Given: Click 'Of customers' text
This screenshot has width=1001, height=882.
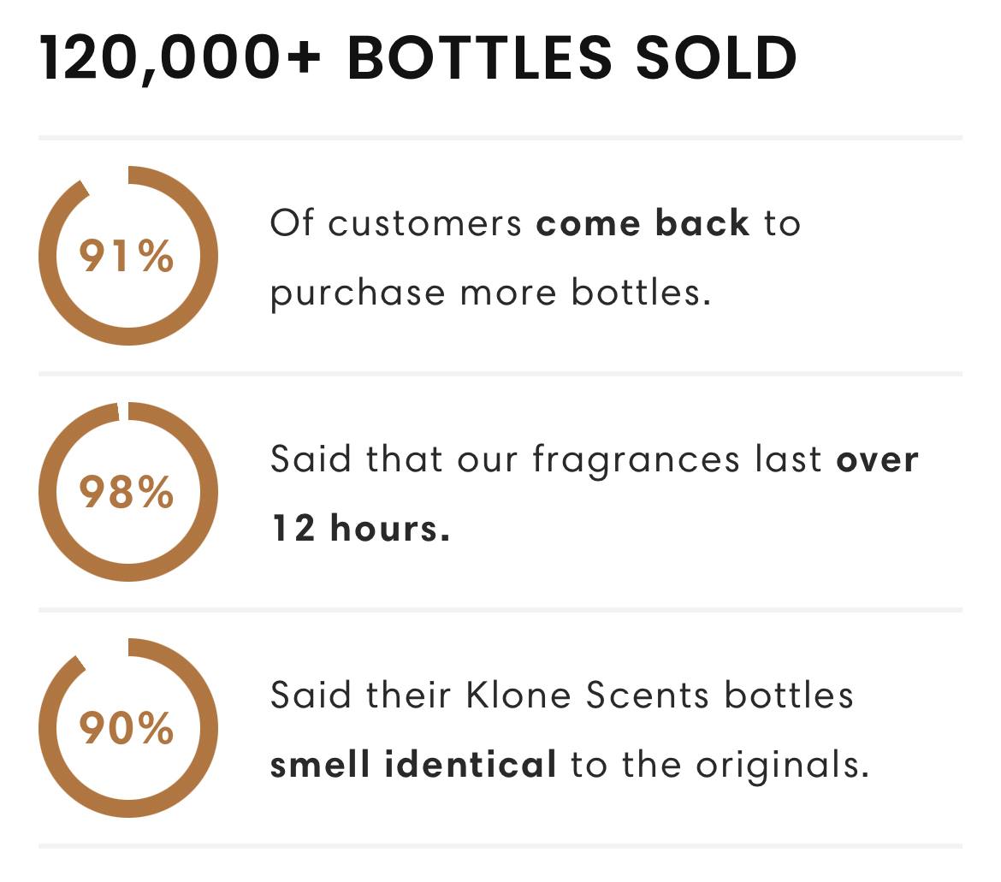Looking at the screenshot, I should point(396,223).
